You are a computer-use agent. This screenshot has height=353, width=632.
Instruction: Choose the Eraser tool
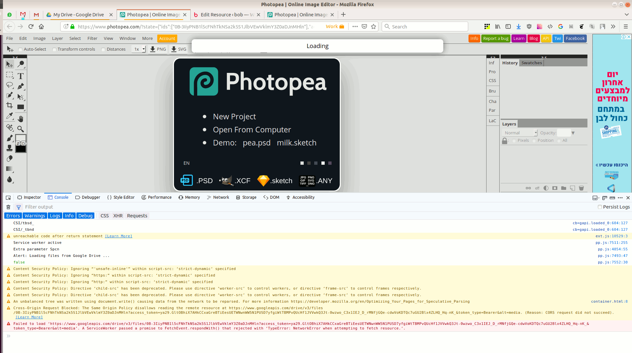10,159
